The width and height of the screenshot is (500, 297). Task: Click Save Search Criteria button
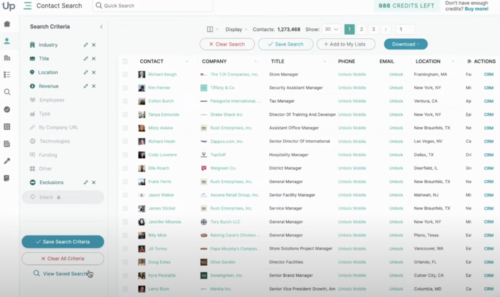(63, 242)
